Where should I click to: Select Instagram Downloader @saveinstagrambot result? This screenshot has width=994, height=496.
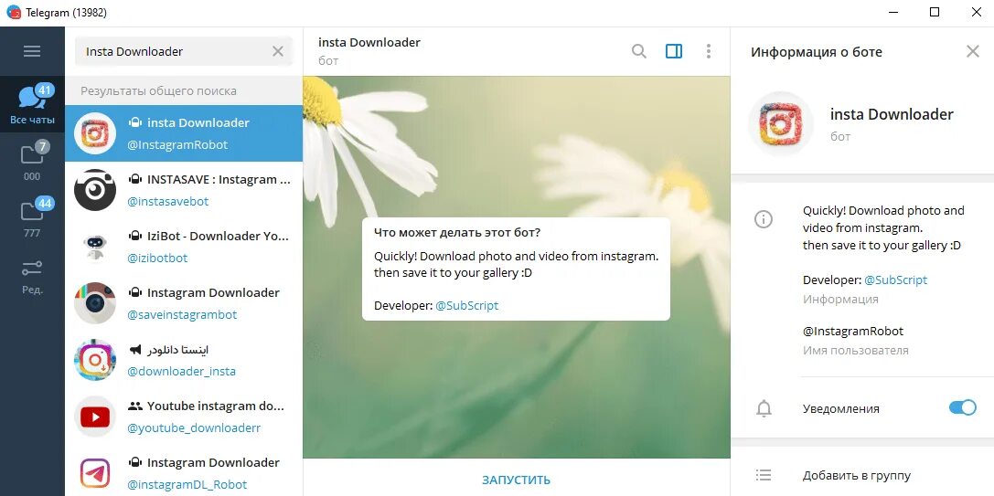pos(184,302)
